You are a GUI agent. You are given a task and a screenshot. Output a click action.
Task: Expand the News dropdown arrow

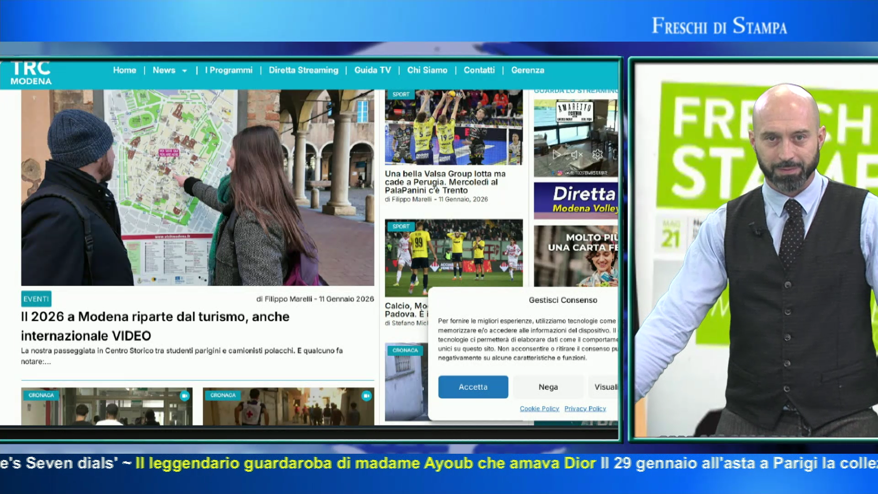point(184,71)
